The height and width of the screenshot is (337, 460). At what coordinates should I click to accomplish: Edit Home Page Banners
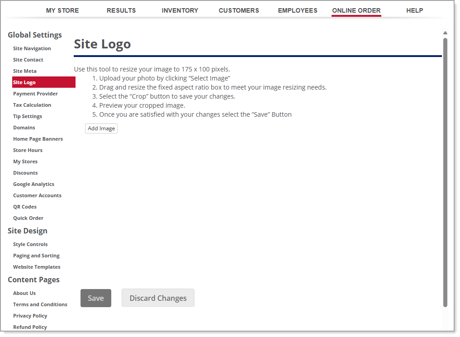[38, 139]
